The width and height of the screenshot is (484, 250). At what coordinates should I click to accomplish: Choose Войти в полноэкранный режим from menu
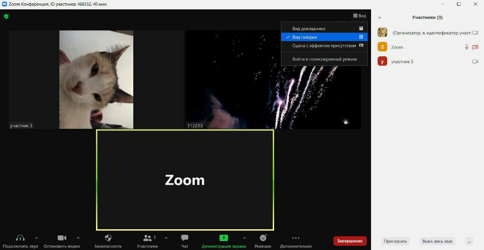[x=324, y=59]
